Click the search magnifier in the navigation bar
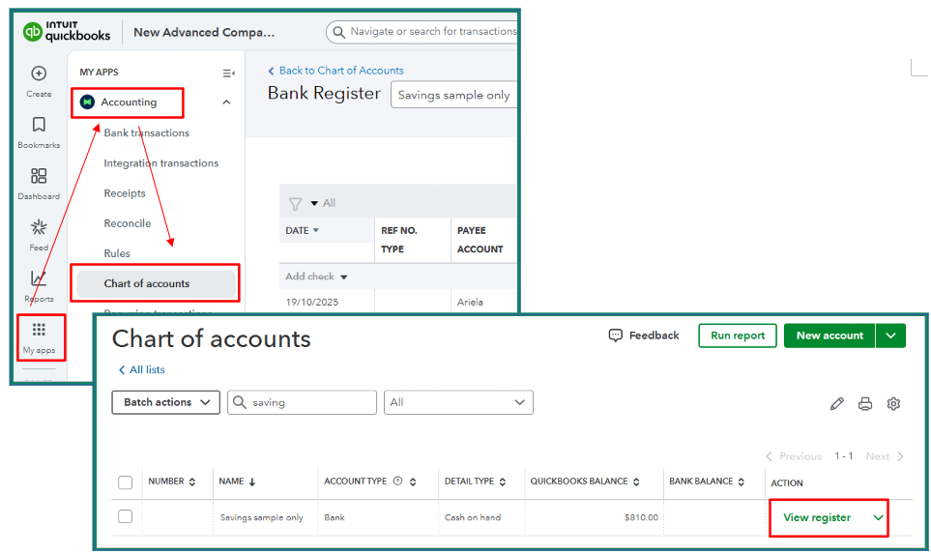Screen dimensions: 931x555 coord(339,32)
